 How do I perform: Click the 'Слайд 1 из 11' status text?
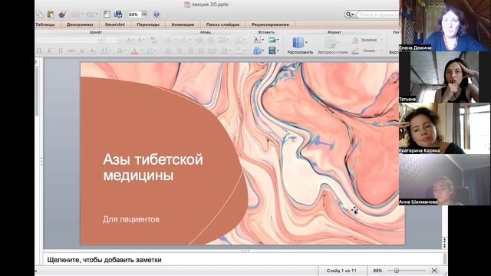pyautogui.click(x=341, y=271)
